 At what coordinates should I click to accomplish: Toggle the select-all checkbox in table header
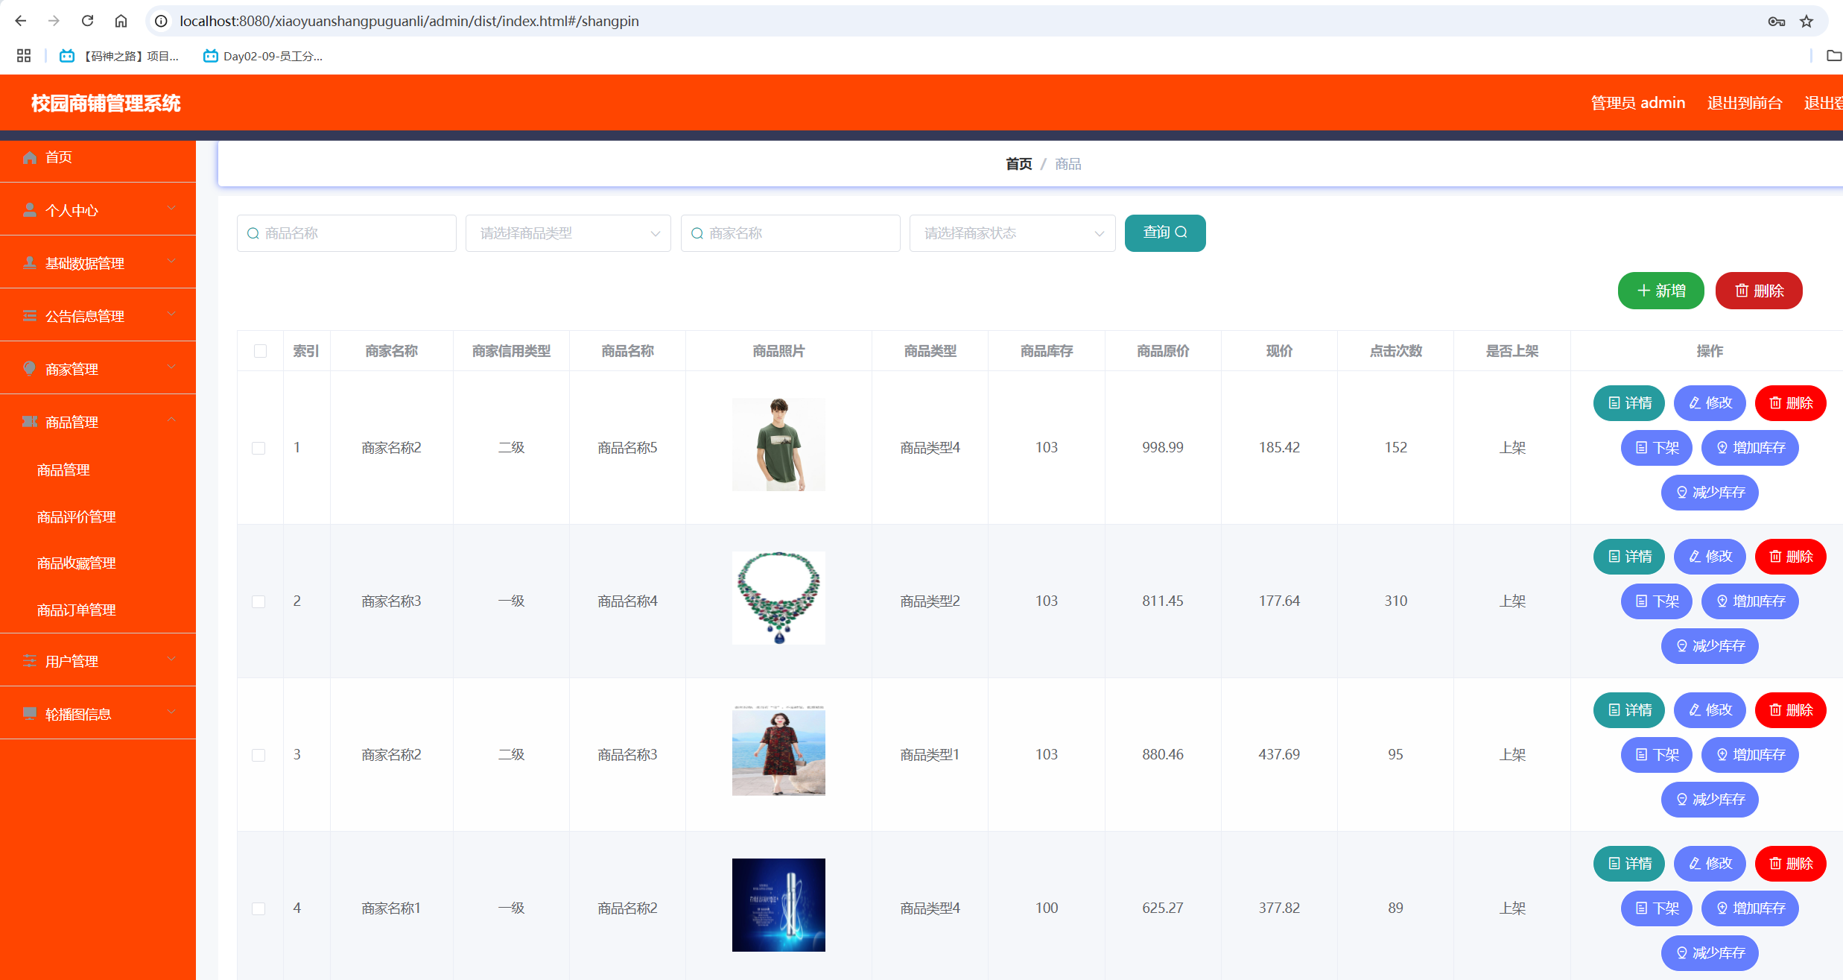tap(260, 351)
